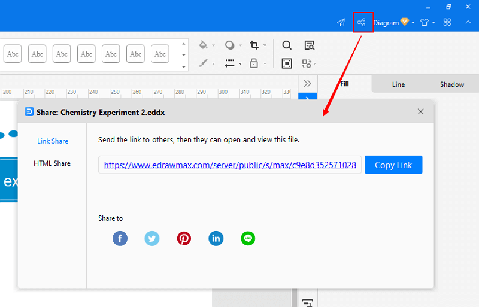
Task: Select the second Abc style thumbnail
Action: (x=37, y=54)
